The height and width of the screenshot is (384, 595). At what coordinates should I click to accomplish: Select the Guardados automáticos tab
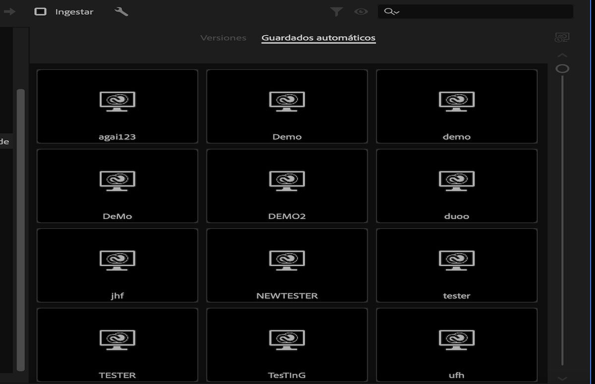[318, 37]
